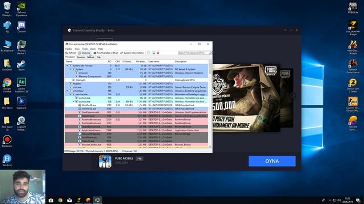Click the find window toolbar icon
The height and width of the screenshot is (204, 364).
[149, 53]
